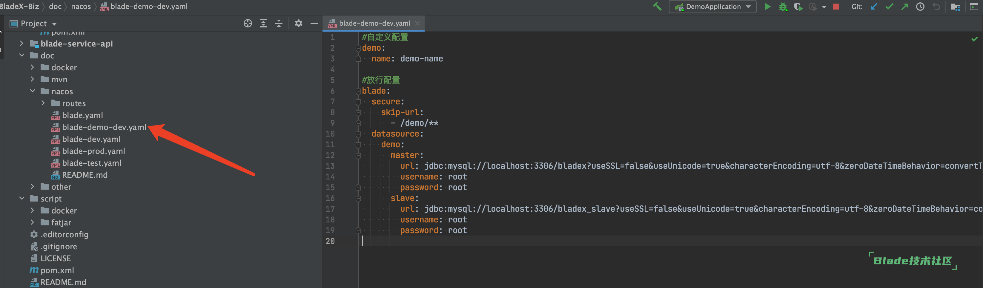Run with coverage shield icon
Viewport: 983px width, 288px height.
pos(798,7)
